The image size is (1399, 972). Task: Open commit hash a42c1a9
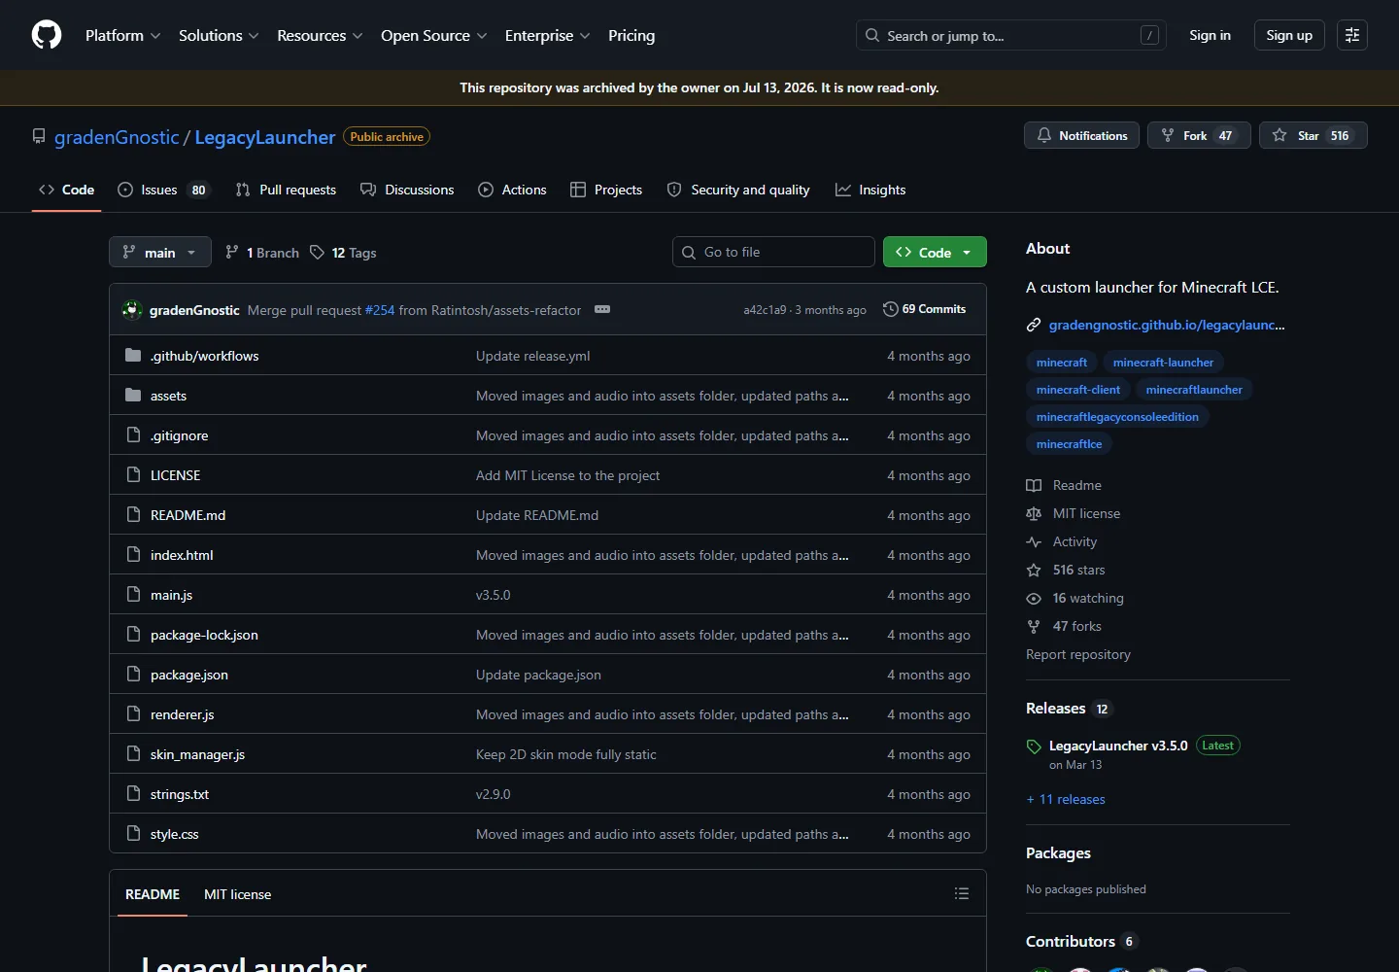765,310
